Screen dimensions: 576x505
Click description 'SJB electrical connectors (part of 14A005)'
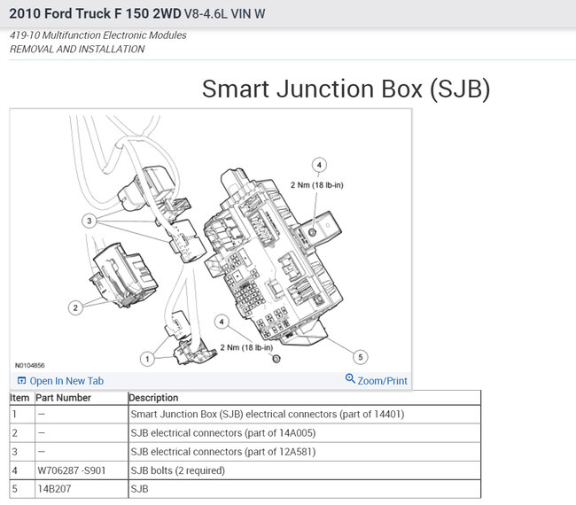tap(223, 433)
